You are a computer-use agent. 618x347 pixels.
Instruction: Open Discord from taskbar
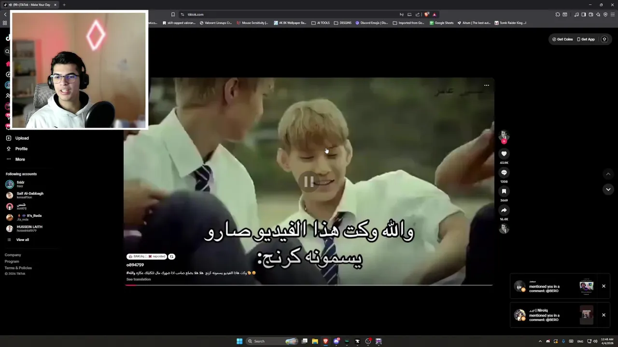coord(337,341)
